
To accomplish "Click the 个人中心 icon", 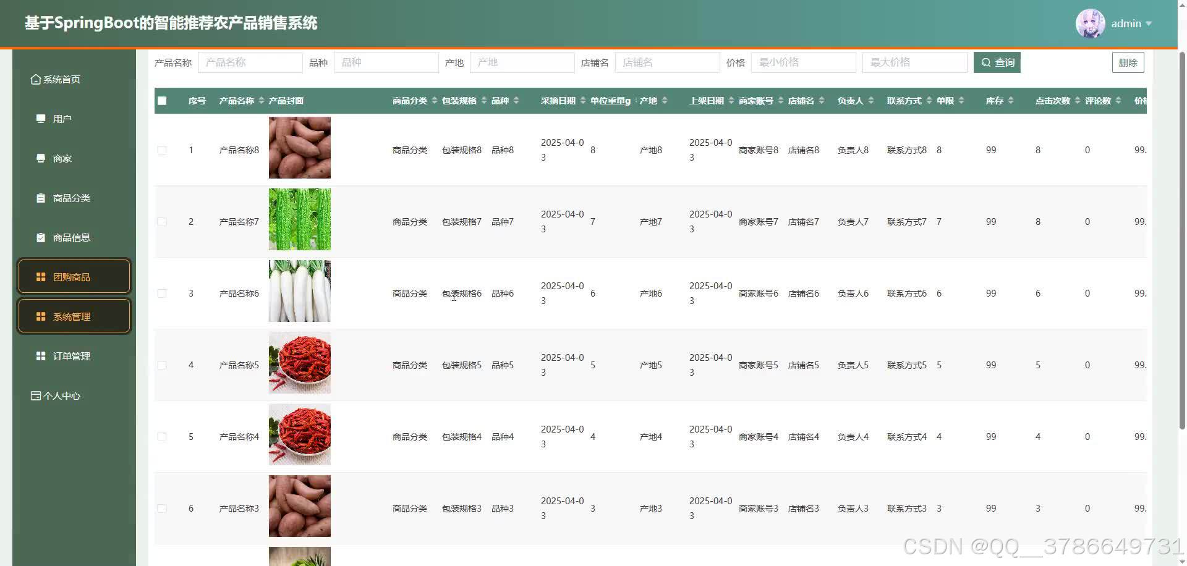I will (x=35, y=395).
